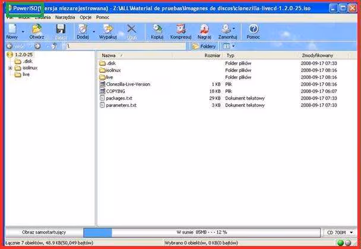Image resolution: width=361 pixels, height=249 pixels.
Task: Click the parameters.txt document icon
Action: pyautogui.click(x=103, y=106)
